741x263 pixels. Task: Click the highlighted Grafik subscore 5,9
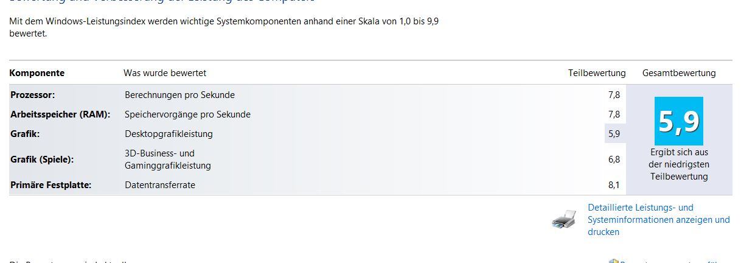(614, 134)
